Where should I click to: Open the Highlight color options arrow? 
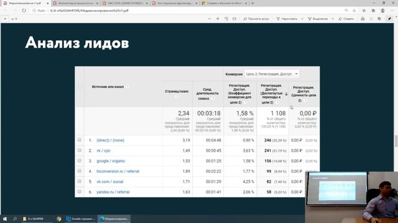[x=333, y=19]
